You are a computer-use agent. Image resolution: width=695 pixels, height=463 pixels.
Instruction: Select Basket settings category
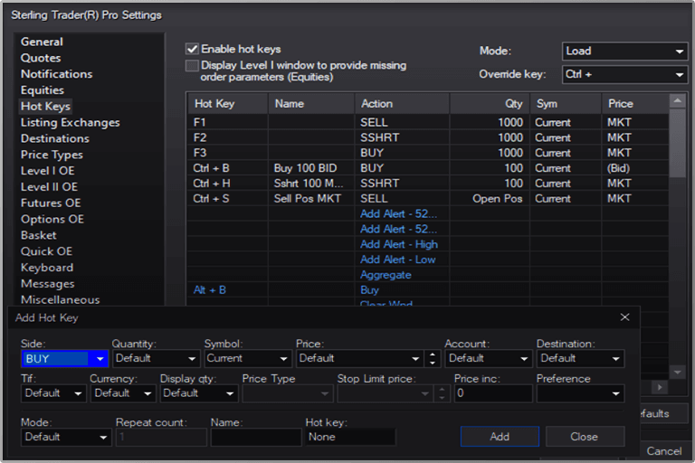point(39,235)
